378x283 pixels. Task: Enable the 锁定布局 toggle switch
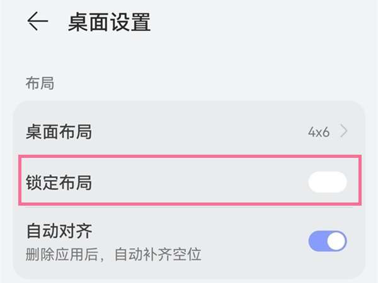327,182
